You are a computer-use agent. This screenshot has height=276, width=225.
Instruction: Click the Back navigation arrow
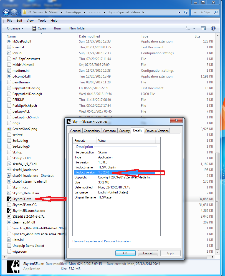[6, 12]
